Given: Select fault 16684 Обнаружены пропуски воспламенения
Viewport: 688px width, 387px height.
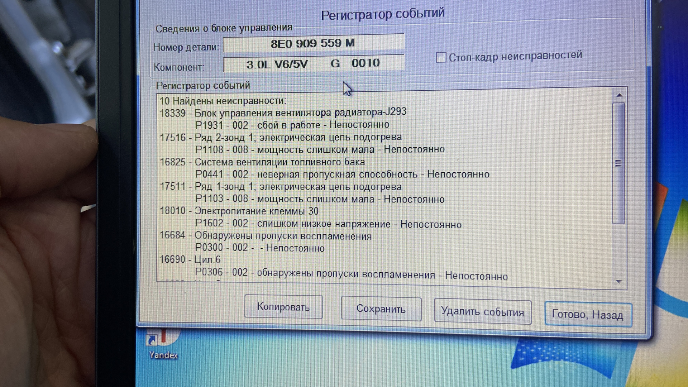Looking at the screenshot, I should point(266,236).
